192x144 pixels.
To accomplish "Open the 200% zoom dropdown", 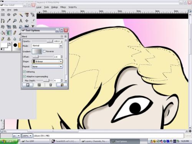I will 27,136.
